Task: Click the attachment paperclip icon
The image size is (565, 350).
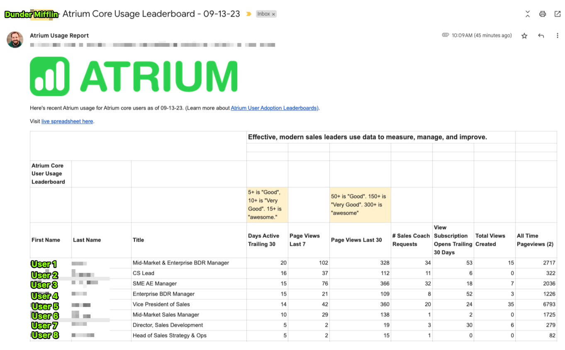Action: pos(446,35)
